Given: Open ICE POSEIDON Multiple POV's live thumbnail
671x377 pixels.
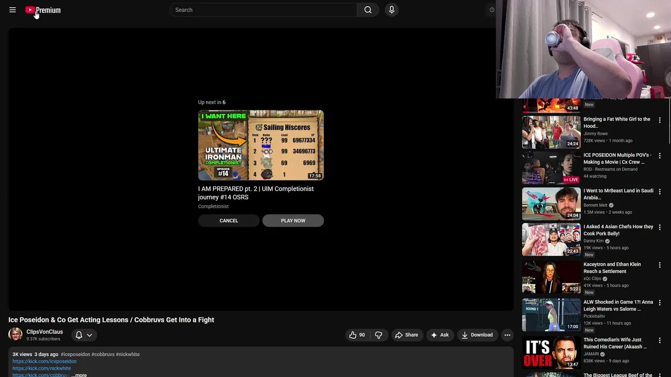Looking at the screenshot, I should pyautogui.click(x=551, y=168).
